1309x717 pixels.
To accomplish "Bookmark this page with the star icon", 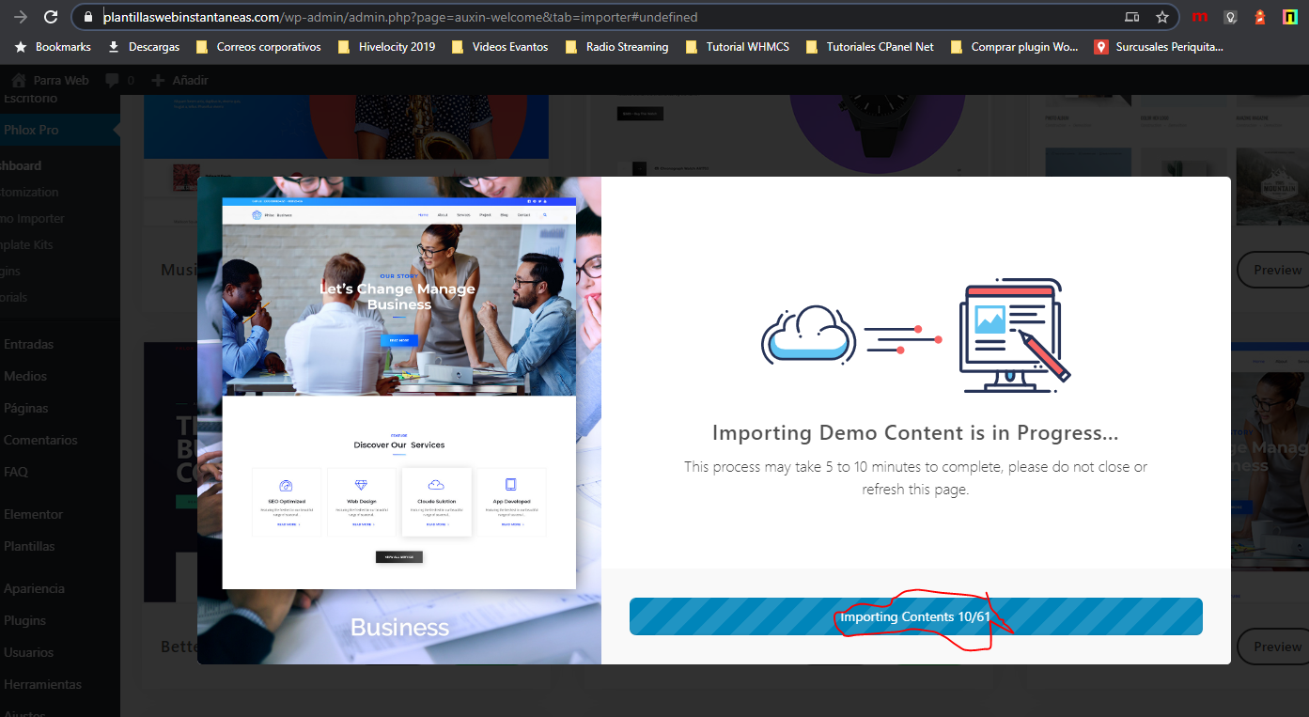I will [x=1162, y=17].
